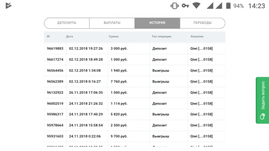269x151 pixels.
Task: Select transaction number 95978664
Action: [55, 125]
